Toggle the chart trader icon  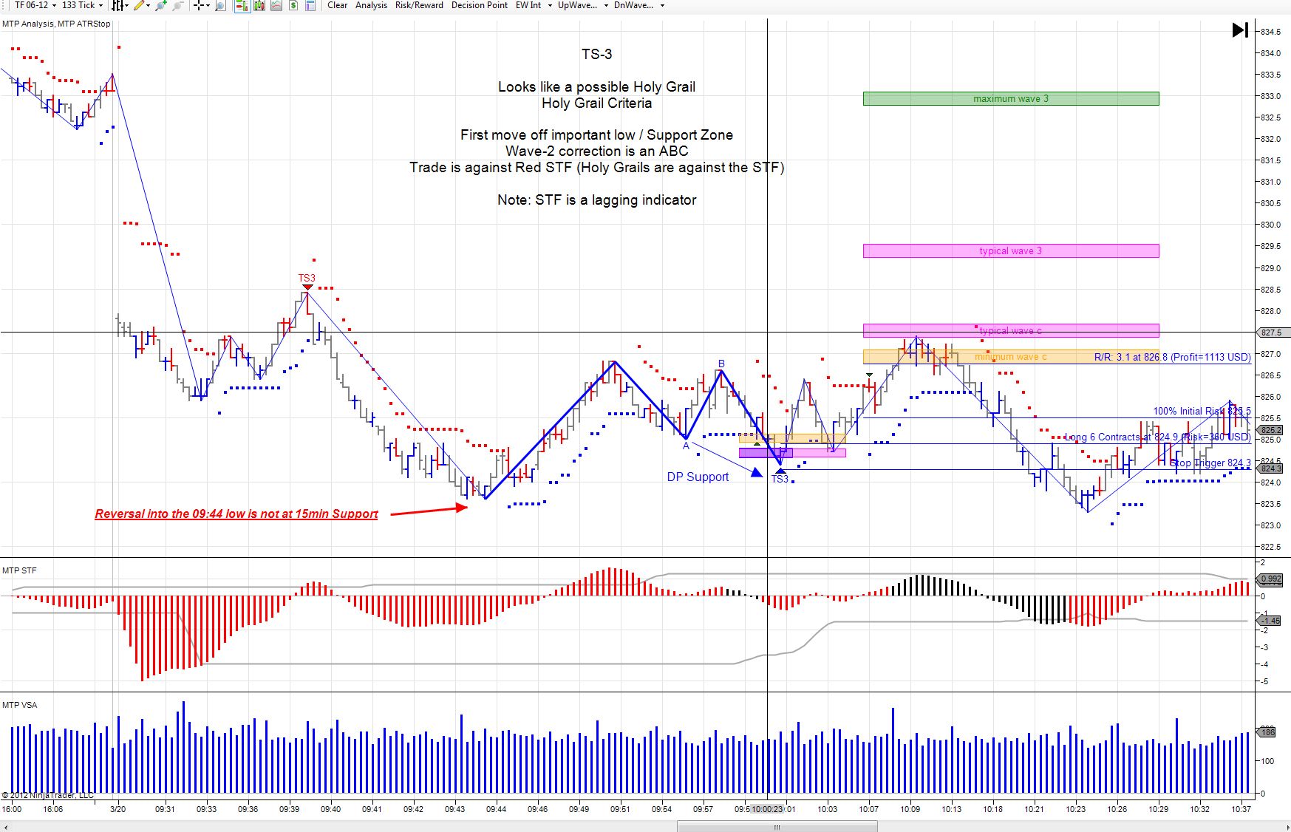click(242, 5)
